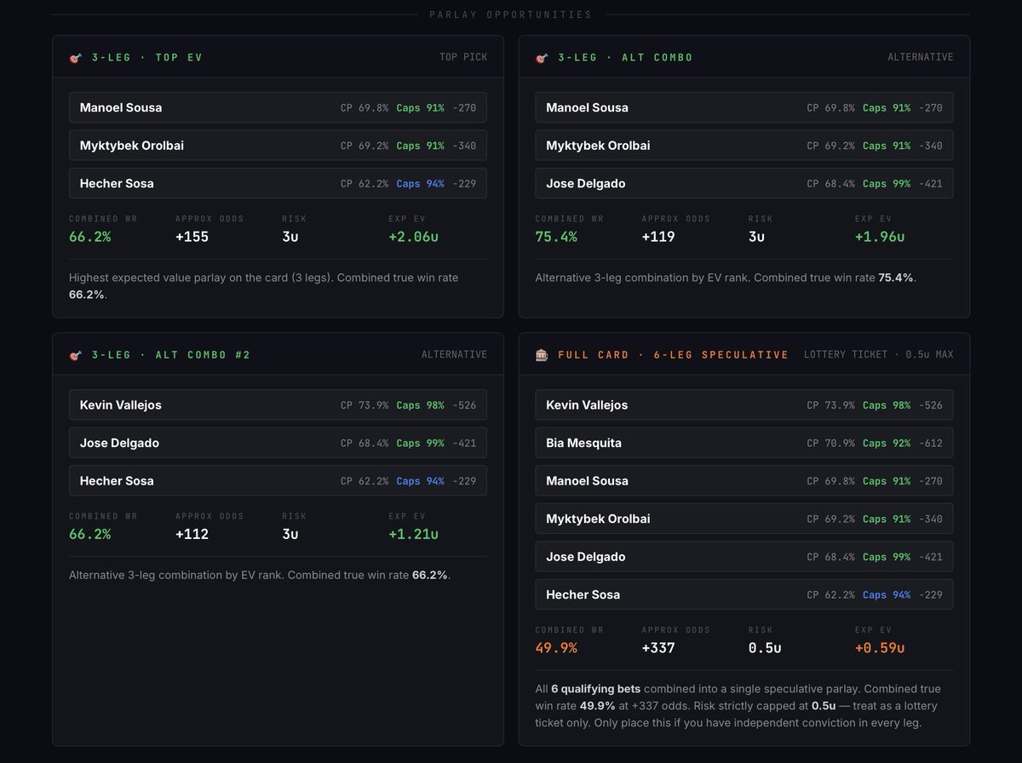Select Hecher Sosa row in Top EV card
The height and width of the screenshot is (763, 1022).
(278, 183)
